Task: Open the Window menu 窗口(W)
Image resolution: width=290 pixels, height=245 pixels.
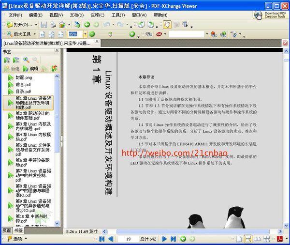Action: [139, 15]
